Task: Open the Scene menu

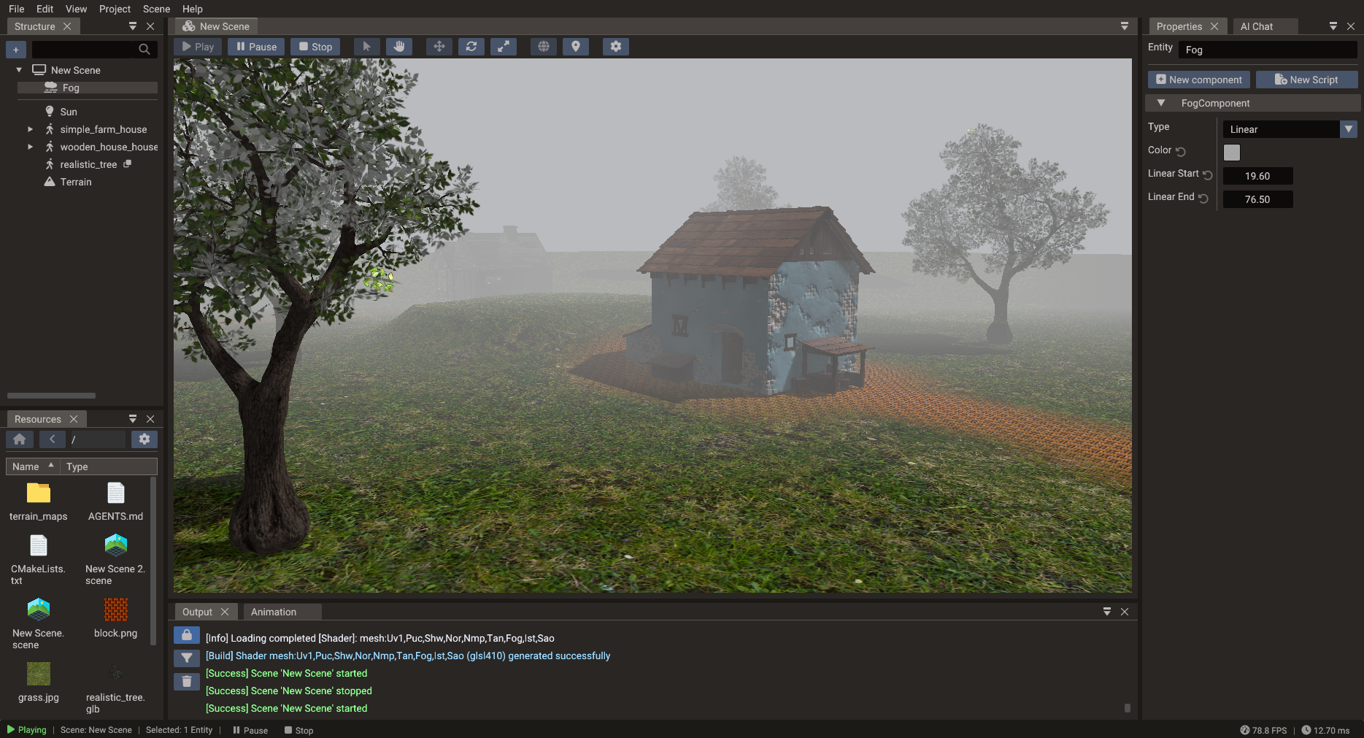Action: coord(156,9)
